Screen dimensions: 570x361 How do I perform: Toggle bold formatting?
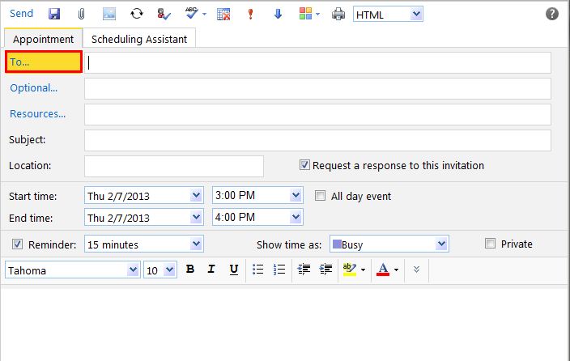point(190,270)
